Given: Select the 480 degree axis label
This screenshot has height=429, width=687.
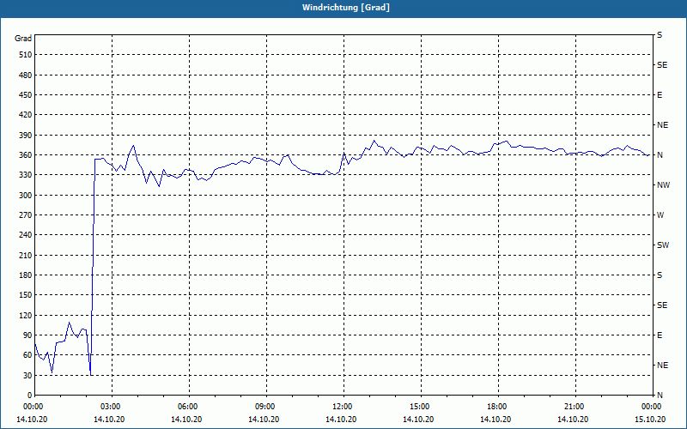Looking at the screenshot, I should 26,75.
